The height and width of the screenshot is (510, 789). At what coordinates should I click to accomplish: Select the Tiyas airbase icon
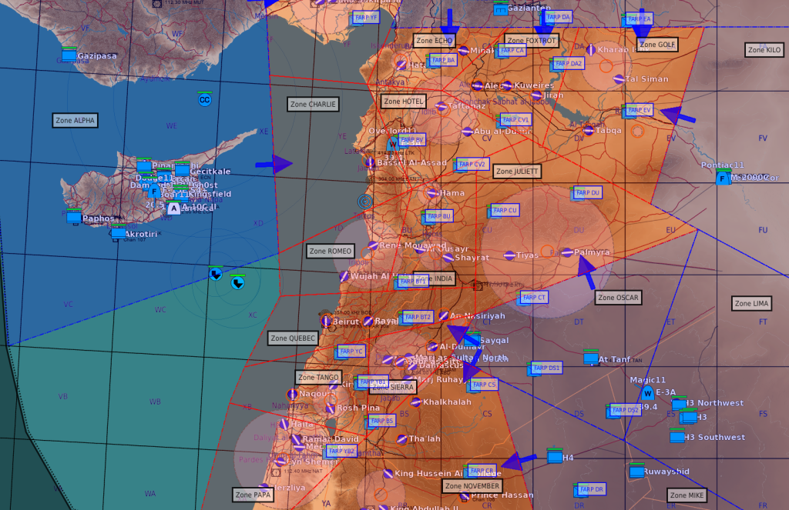click(x=509, y=255)
